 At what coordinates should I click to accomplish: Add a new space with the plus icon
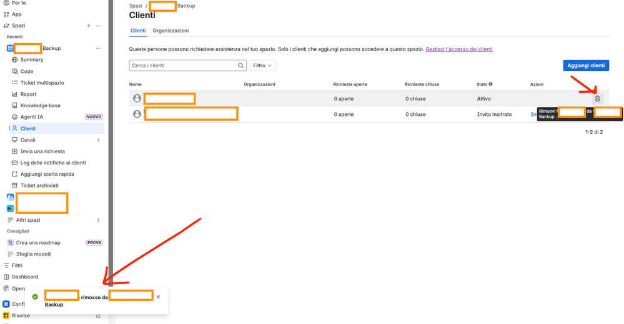pos(88,26)
